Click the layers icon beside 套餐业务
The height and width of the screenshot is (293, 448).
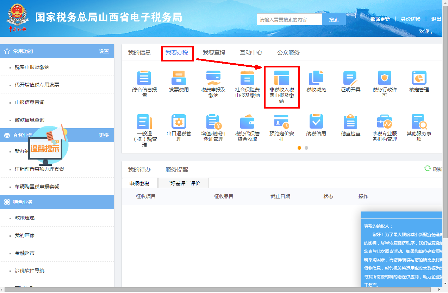coord(7,135)
